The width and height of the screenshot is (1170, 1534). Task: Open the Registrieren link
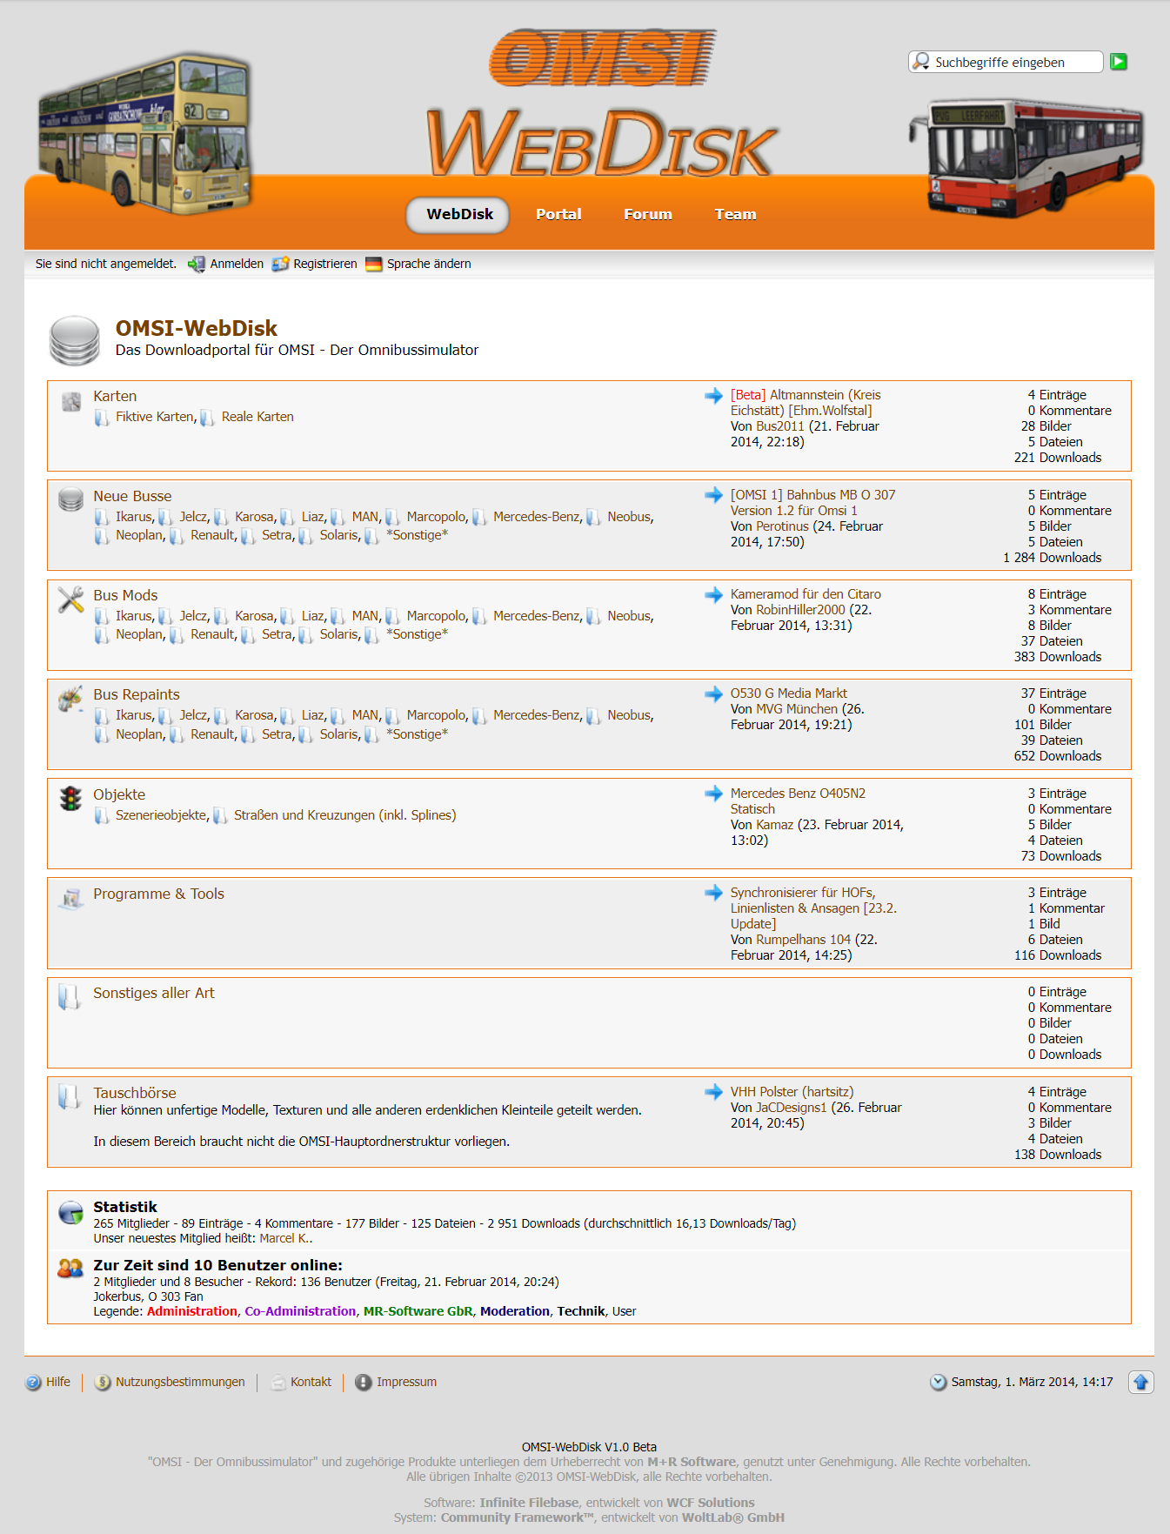[x=324, y=265]
